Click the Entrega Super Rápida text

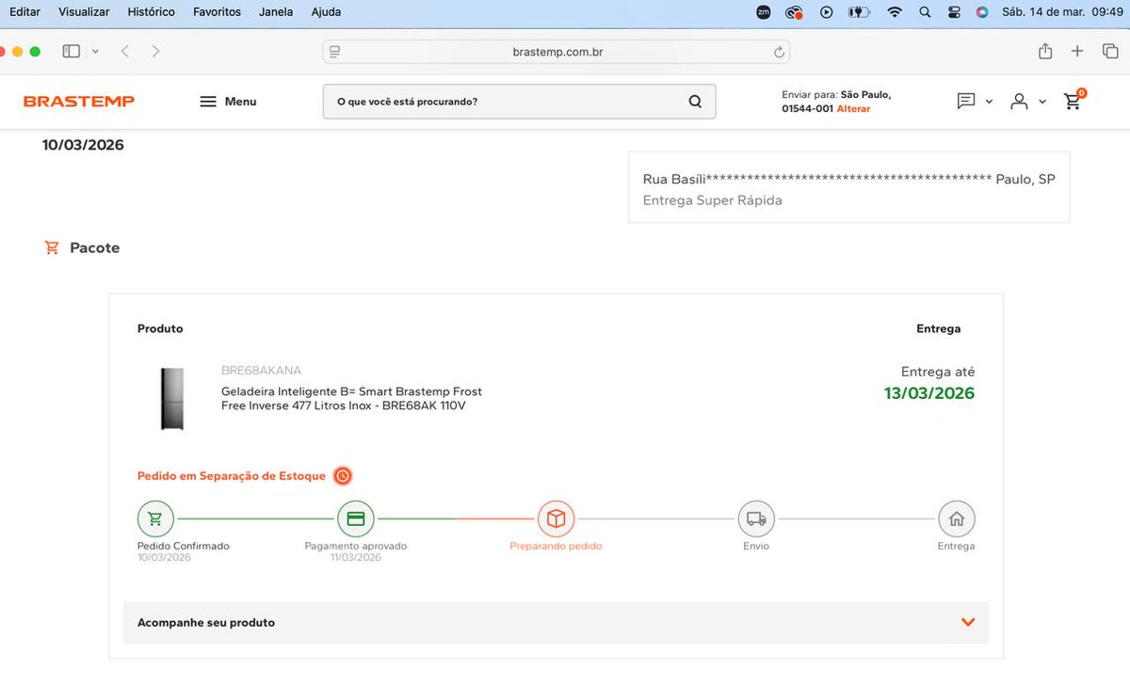[x=713, y=200]
